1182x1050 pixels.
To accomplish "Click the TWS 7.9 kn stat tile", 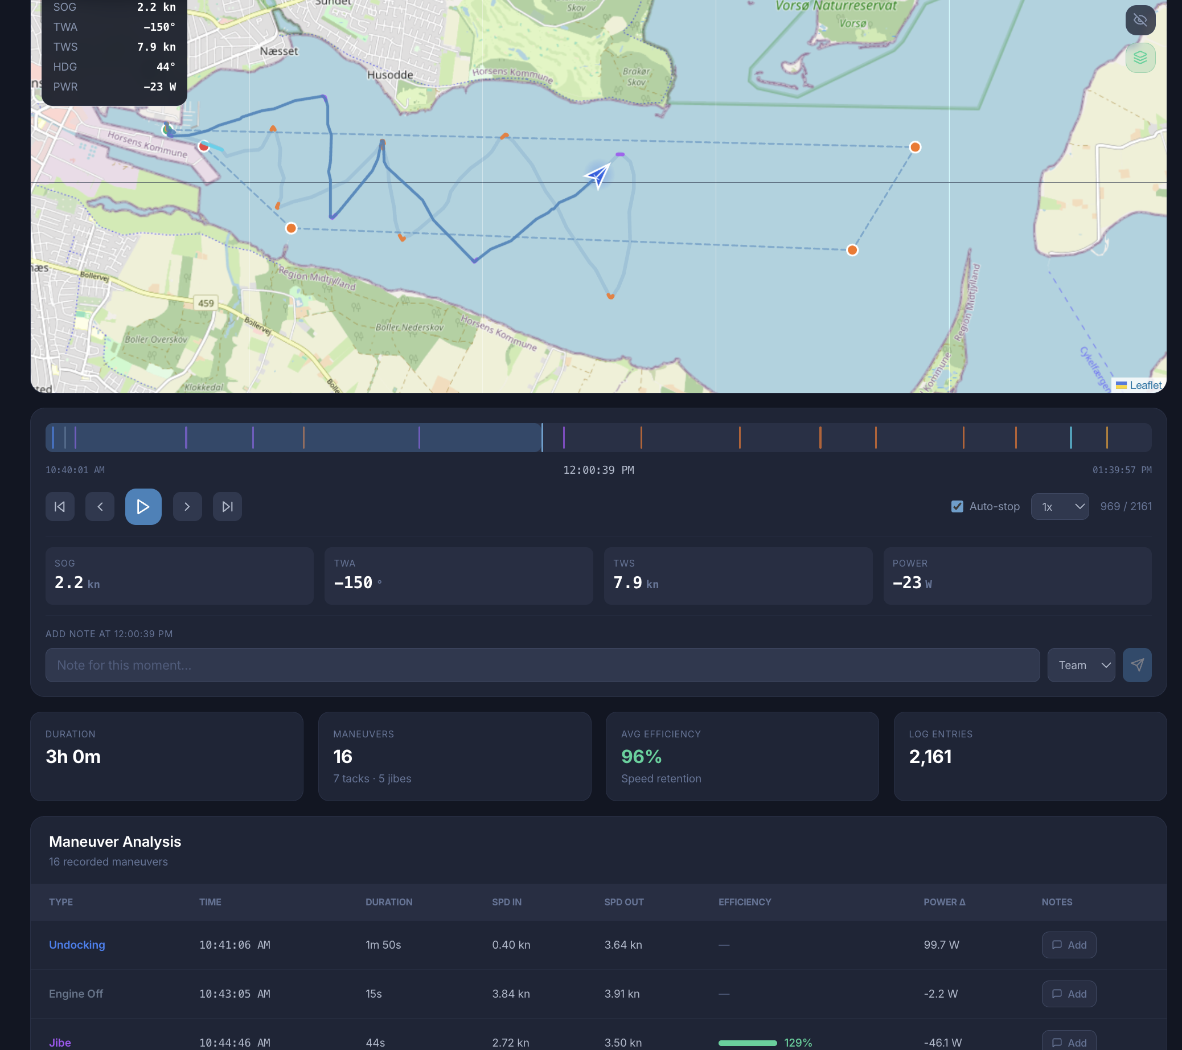I will 738,576.
